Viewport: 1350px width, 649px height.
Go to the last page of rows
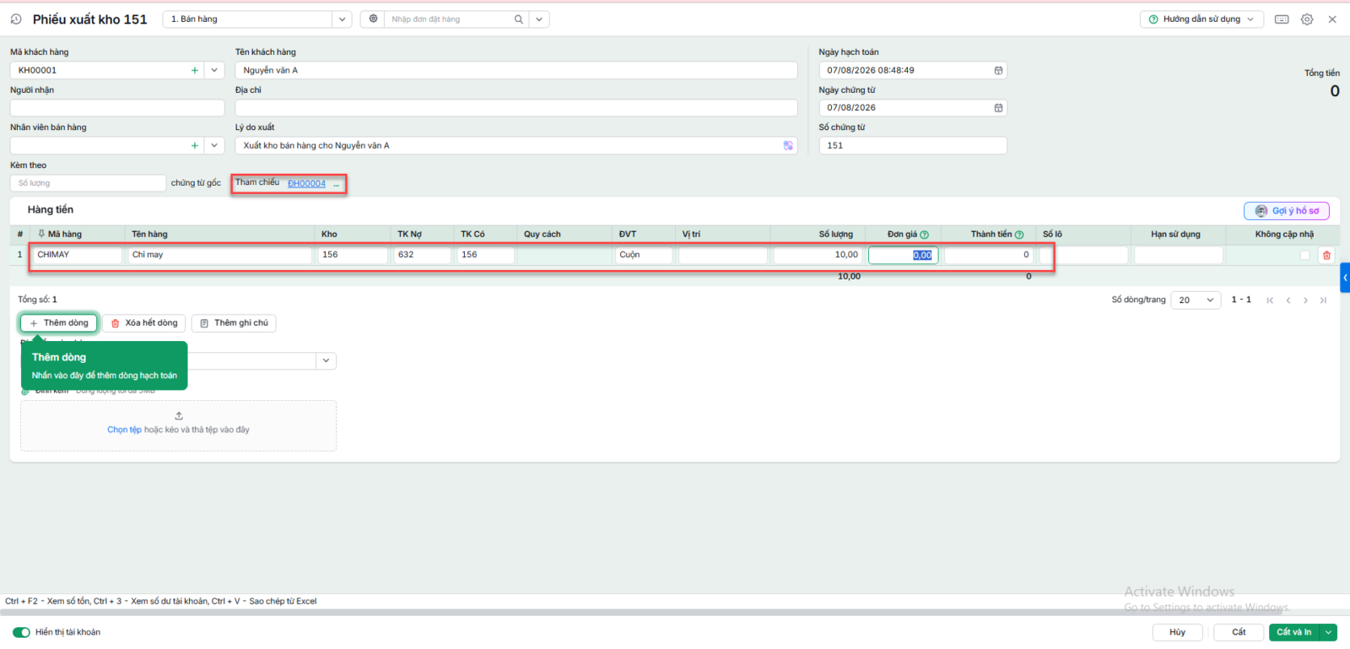pyautogui.click(x=1324, y=300)
